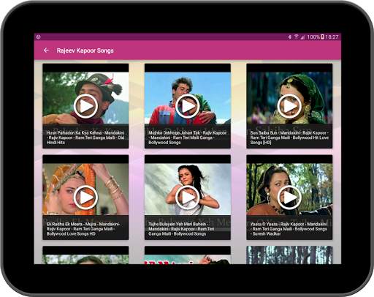Play the Mujhko Dekhoge Jahan Tak video
374x297 pixels.
(187, 106)
